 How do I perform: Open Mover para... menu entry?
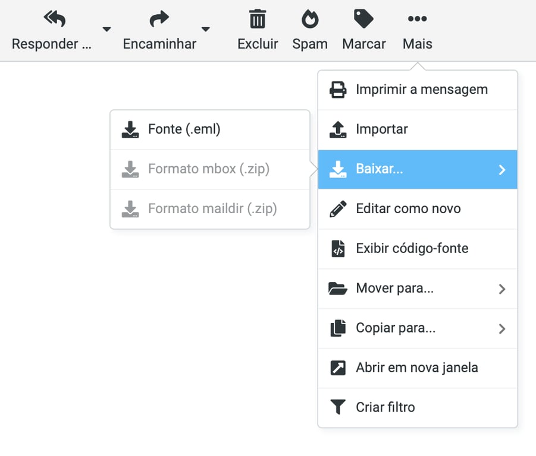point(418,289)
